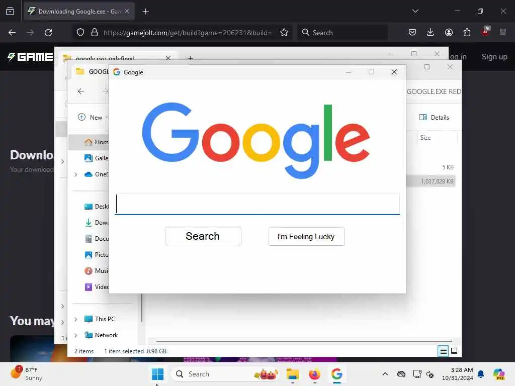Click the site security padlock icon
Viewport: 515px width, 386px height.
point(95,33)
